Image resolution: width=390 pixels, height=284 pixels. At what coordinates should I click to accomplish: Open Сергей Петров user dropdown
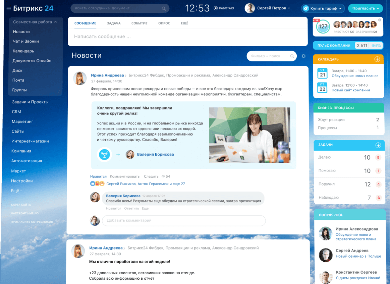(289, 8)
